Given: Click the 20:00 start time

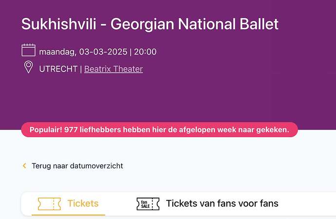Looking at the screenshot, I should tap(145, 52).
